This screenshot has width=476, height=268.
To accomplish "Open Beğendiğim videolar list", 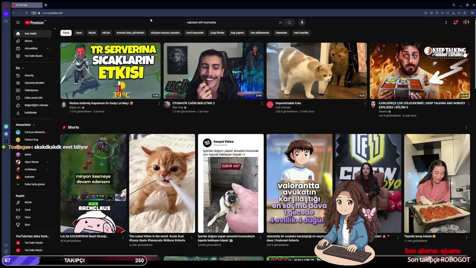I will [x=33, y=105].
